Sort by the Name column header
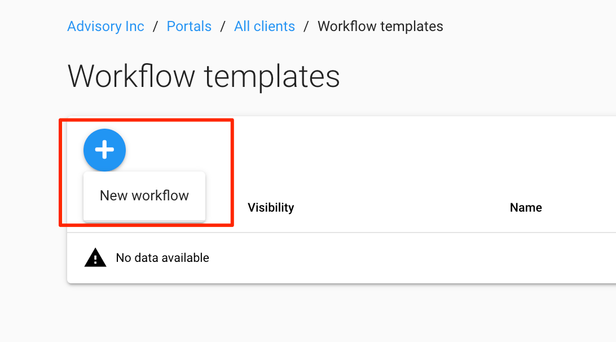Screen dimensions: 616x342 click(x=526, y=208)
